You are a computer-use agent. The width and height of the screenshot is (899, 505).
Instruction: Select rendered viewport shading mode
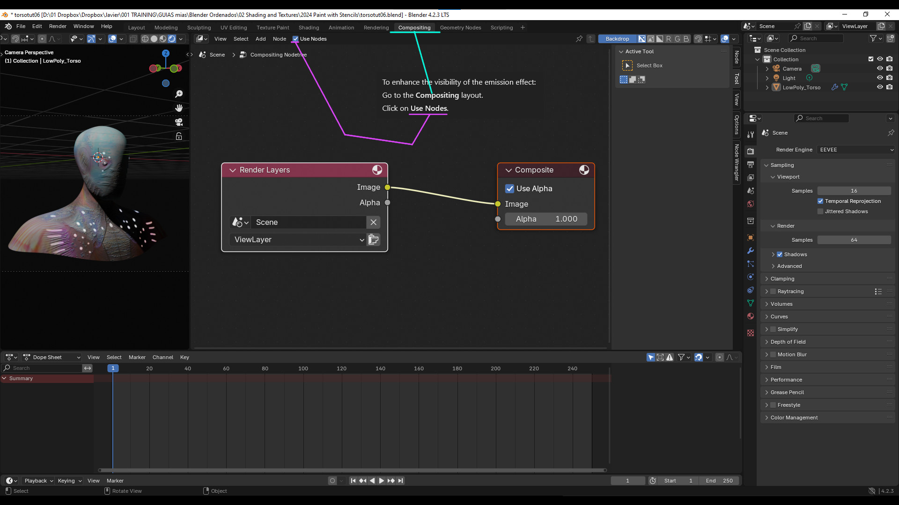pyautogui.click(x=172, y=39)
